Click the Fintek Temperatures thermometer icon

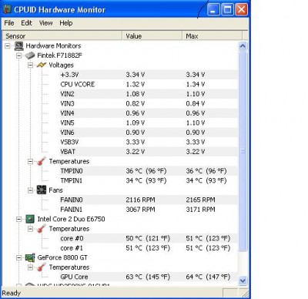[x=42, y=161]
